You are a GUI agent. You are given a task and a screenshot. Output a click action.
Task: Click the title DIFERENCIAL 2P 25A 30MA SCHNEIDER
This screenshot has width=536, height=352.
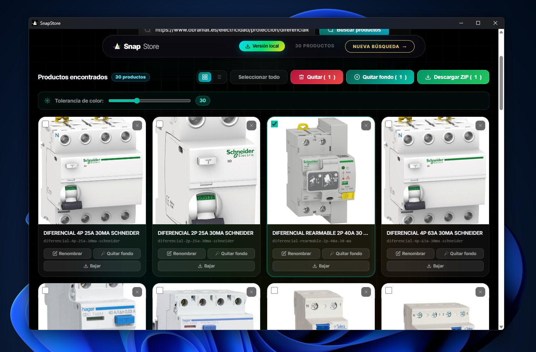coord(206,233)
